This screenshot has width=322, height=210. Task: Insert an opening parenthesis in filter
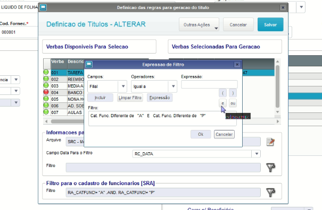[x=223, y=93]
